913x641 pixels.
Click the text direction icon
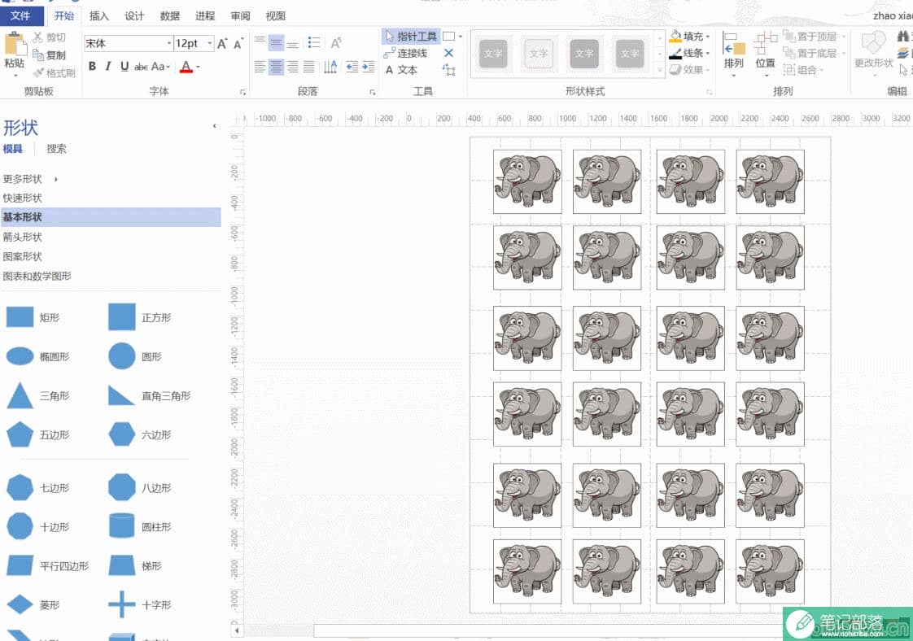pyautogui.click(x=330, y=67)
